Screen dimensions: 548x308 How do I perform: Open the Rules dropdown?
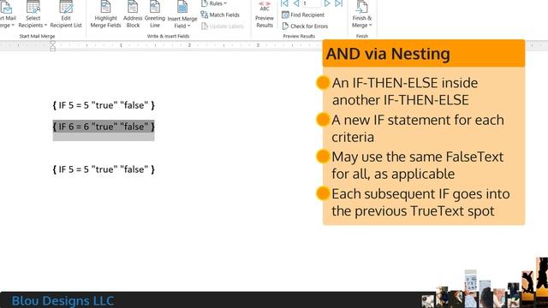[x=214, y=3]
